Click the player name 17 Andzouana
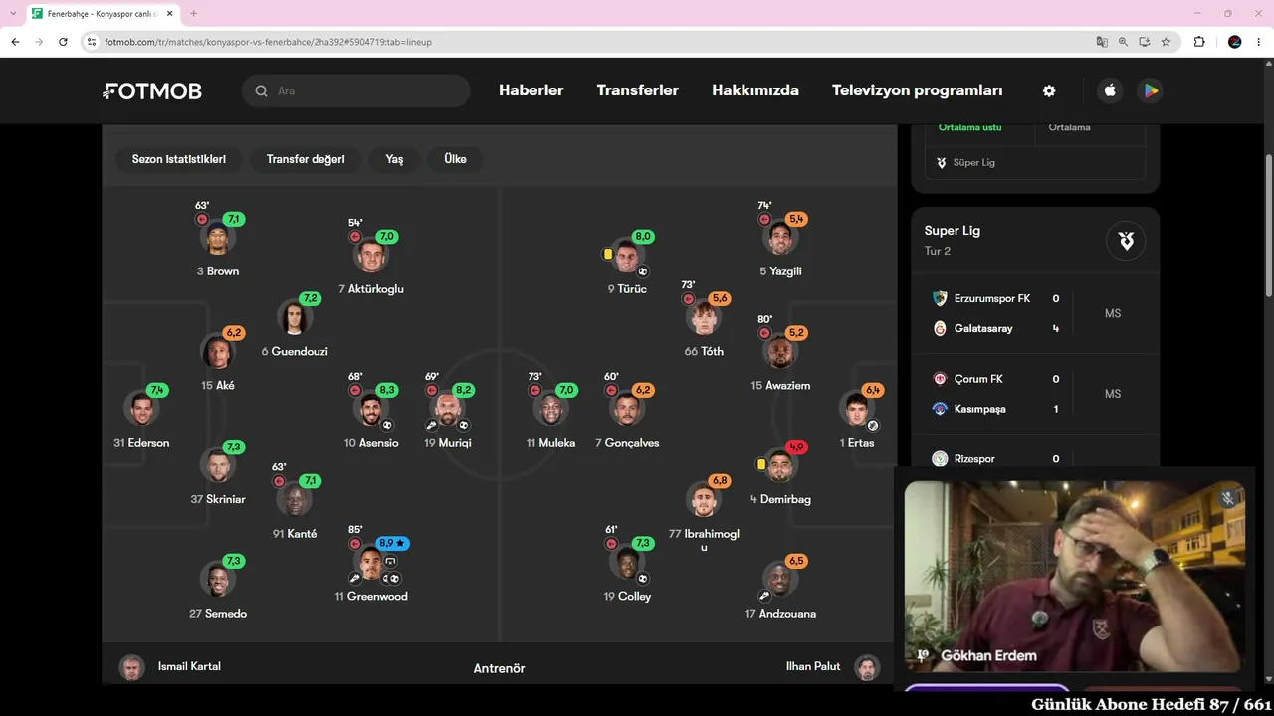 780,614
